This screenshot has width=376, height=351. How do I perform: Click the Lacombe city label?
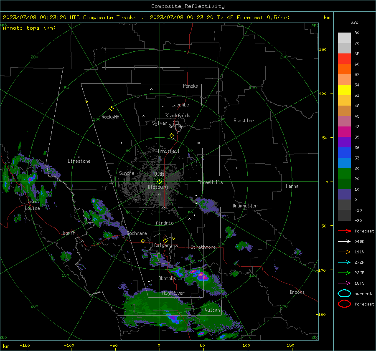tap(180, 105)
